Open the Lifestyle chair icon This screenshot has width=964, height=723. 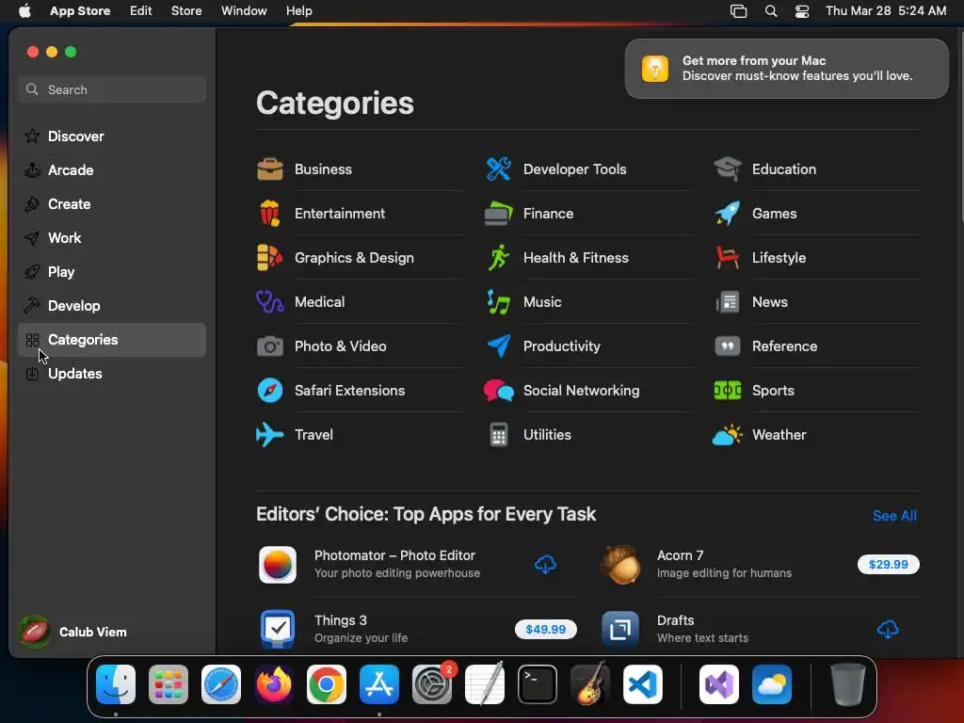(728, 258)
